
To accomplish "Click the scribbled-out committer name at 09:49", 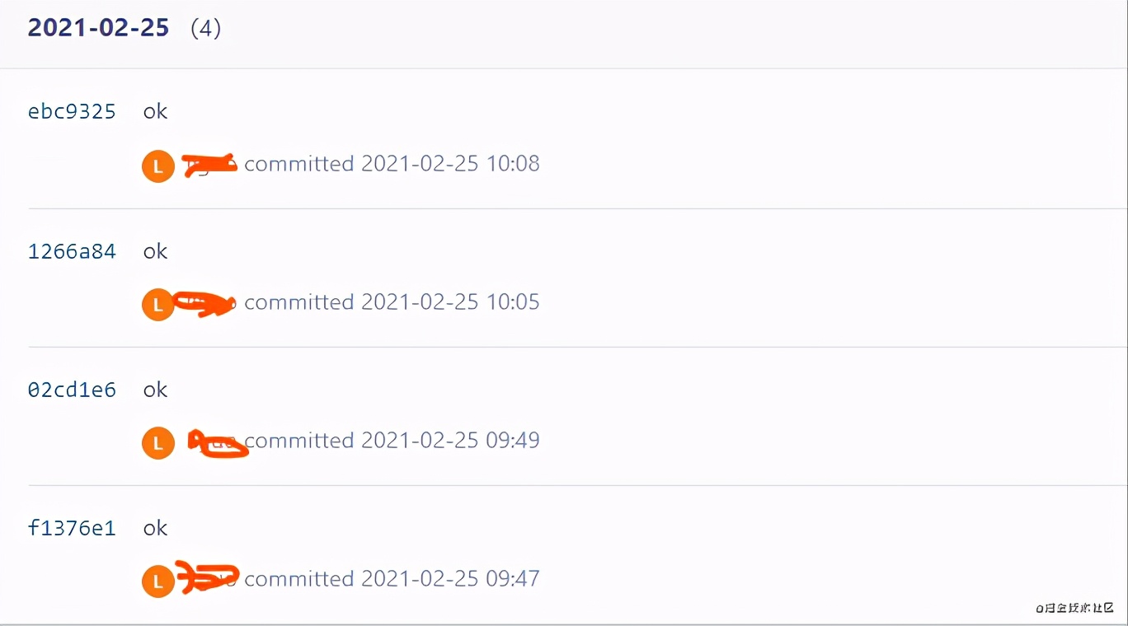I will click(x=216, y=442).
